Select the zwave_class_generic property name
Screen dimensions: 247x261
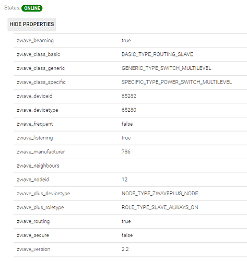click(x=41, y=68)
